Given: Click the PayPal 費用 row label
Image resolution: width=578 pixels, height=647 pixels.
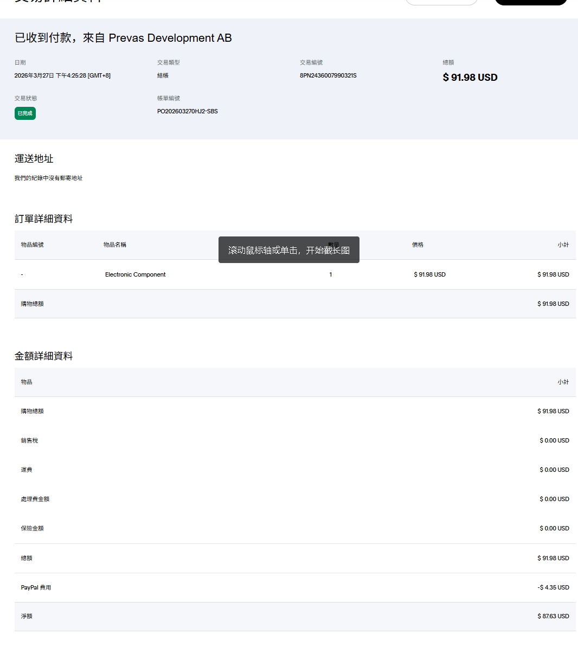Looking at the screenshot, I should [x=36, y=588].
